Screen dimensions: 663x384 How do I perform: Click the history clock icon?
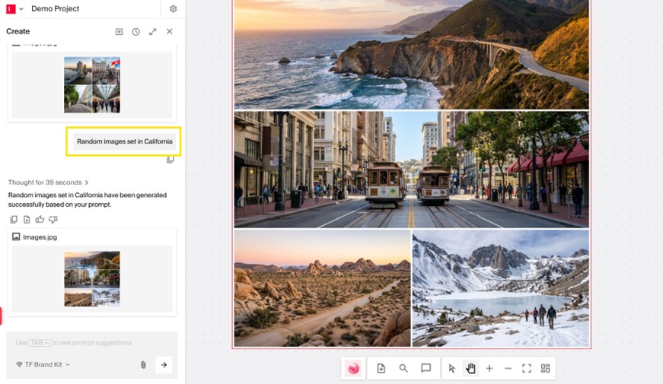(135, 32)
